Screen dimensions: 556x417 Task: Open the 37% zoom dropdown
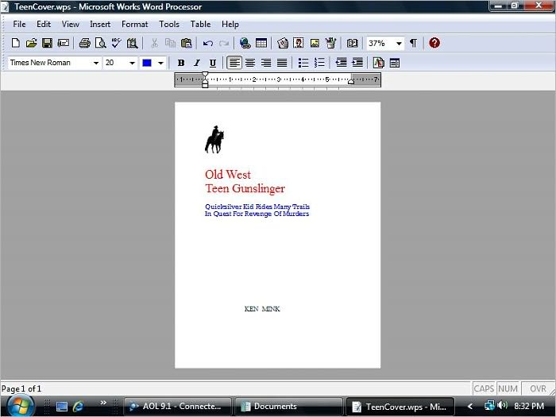pos(399,43)
